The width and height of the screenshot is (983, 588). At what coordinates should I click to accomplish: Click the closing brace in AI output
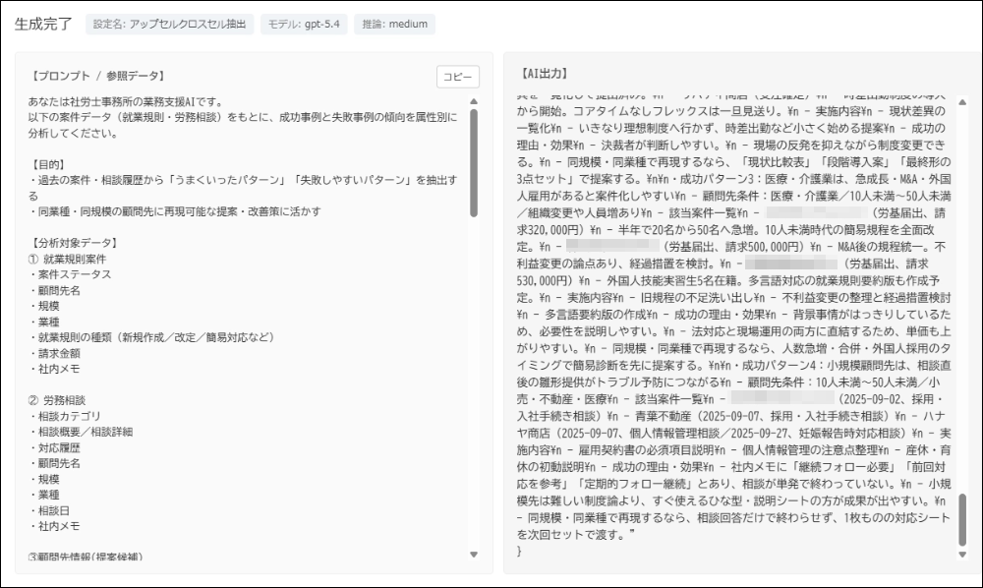coord(519,551)
